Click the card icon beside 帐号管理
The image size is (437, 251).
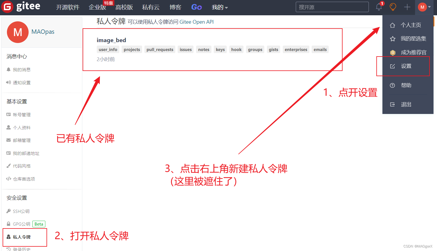coord(8,115)
